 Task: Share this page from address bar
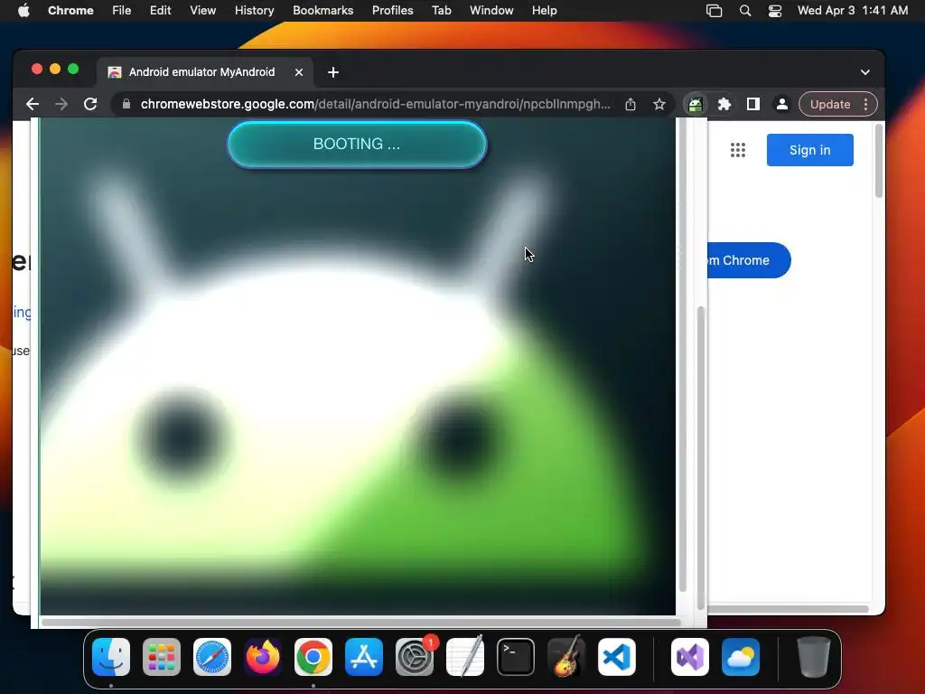[631, 105]
